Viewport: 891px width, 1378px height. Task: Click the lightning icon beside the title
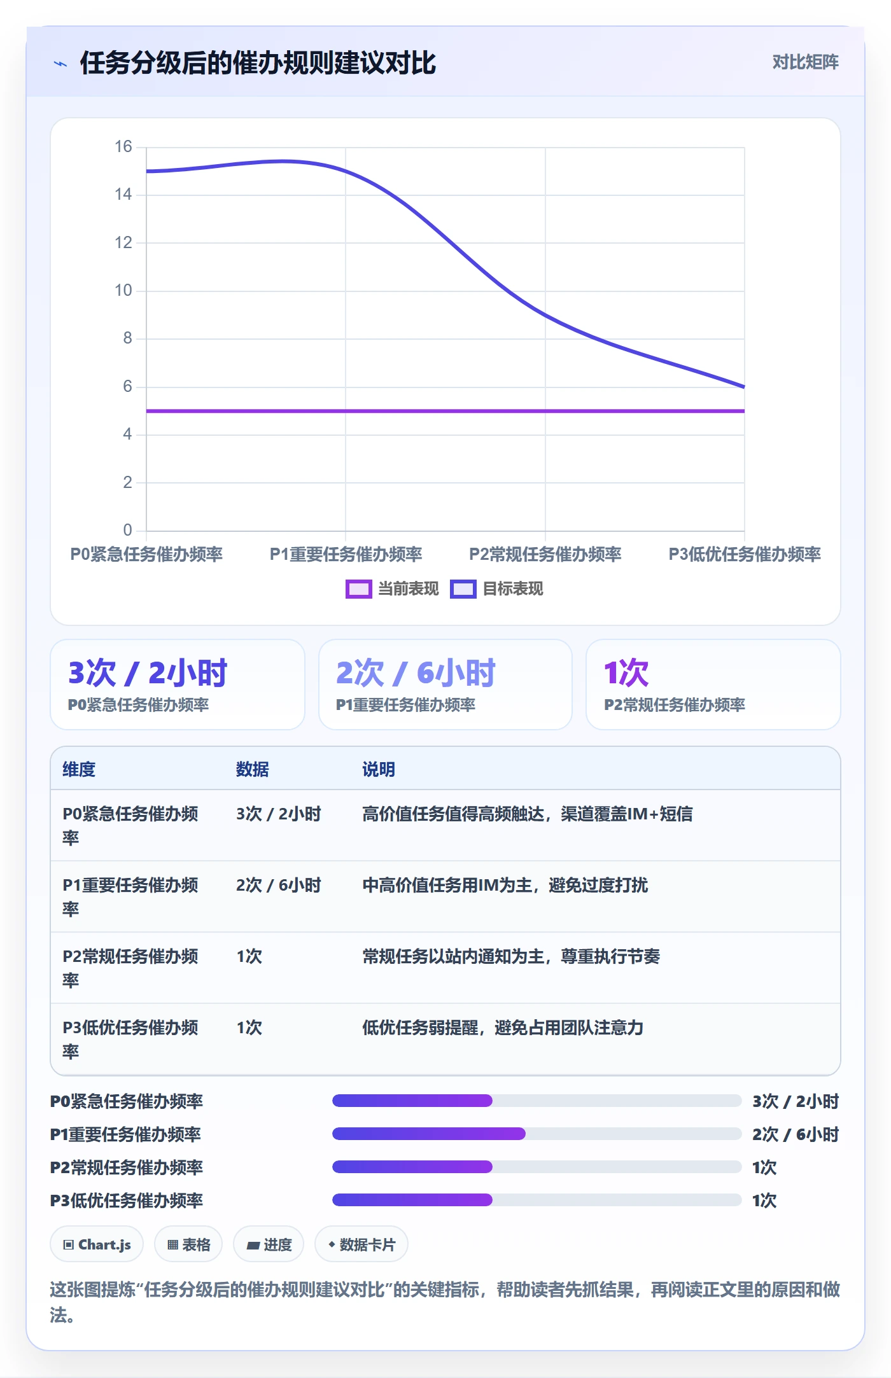(60, 64)
